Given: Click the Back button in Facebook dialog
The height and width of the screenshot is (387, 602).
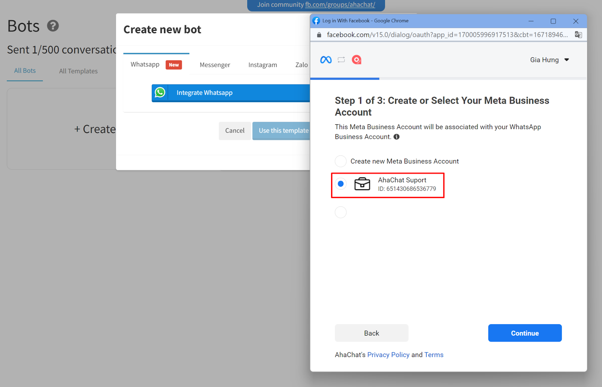Looking at the screenshot, I should [372, 333].
